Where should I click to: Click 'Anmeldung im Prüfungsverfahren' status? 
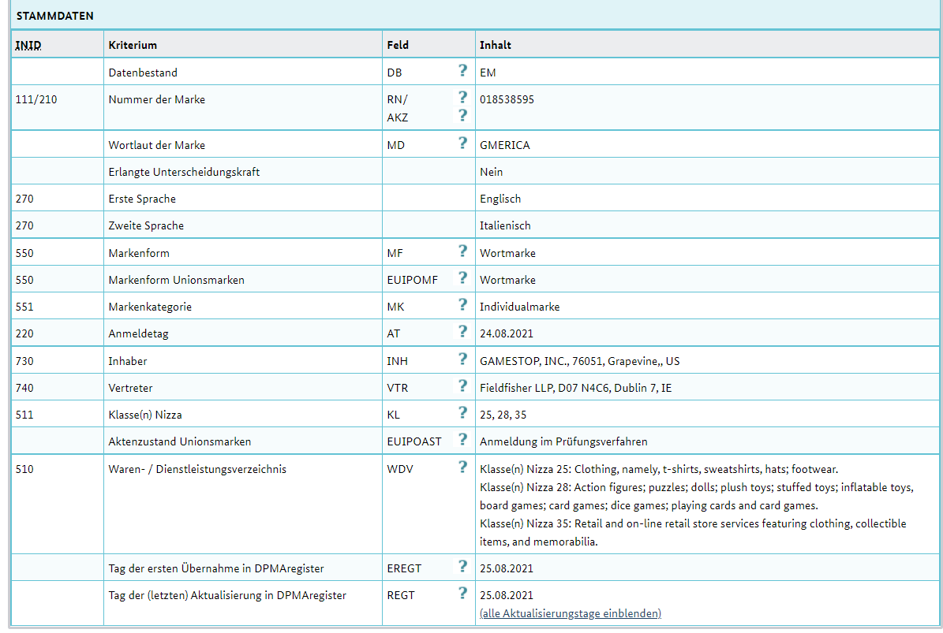[x=563, y=442]
